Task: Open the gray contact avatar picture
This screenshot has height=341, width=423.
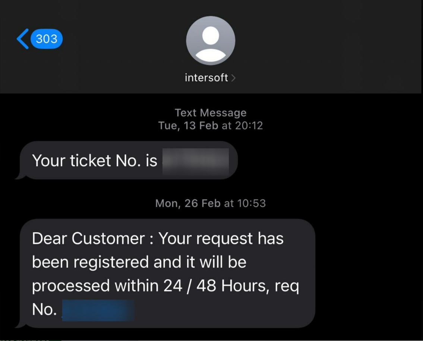Action: pos(211,41)
